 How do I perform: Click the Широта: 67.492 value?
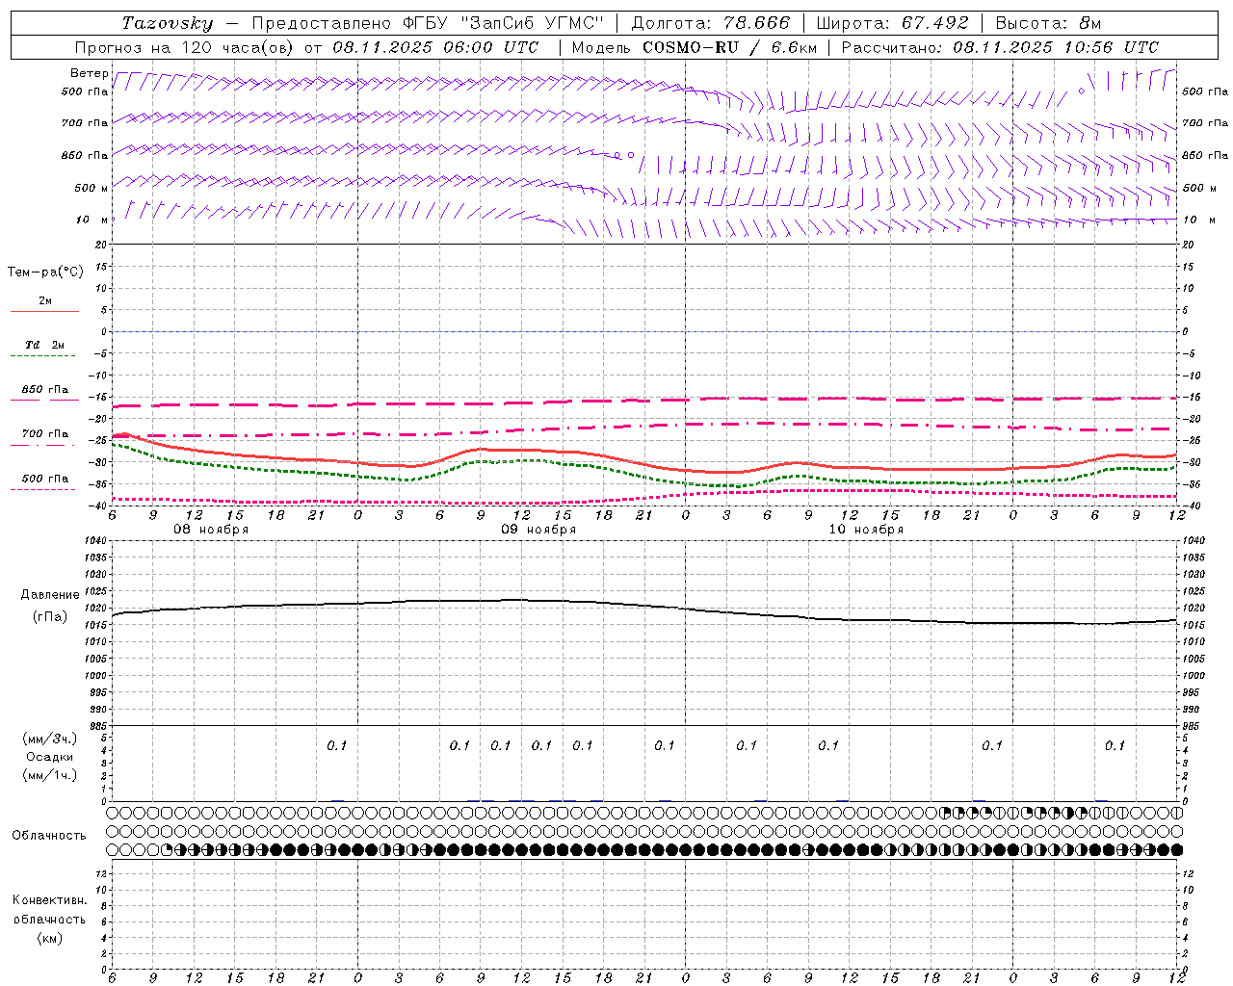[x=892, y=23]
